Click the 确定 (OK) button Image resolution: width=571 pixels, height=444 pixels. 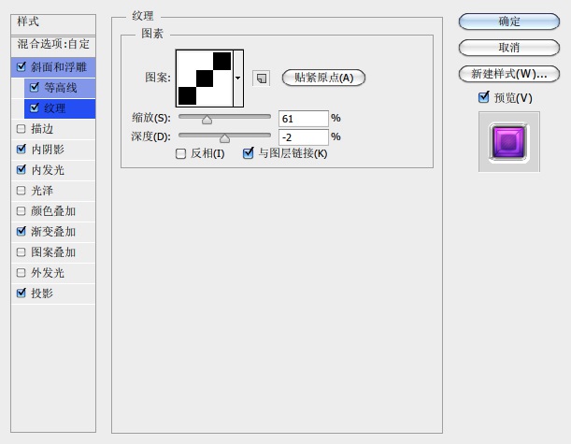coord(509,21)
